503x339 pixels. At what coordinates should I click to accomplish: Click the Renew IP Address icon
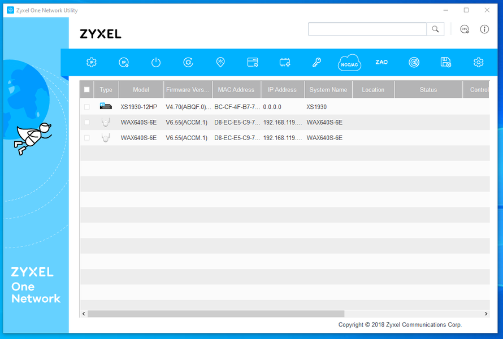click(x=124, y=62)
